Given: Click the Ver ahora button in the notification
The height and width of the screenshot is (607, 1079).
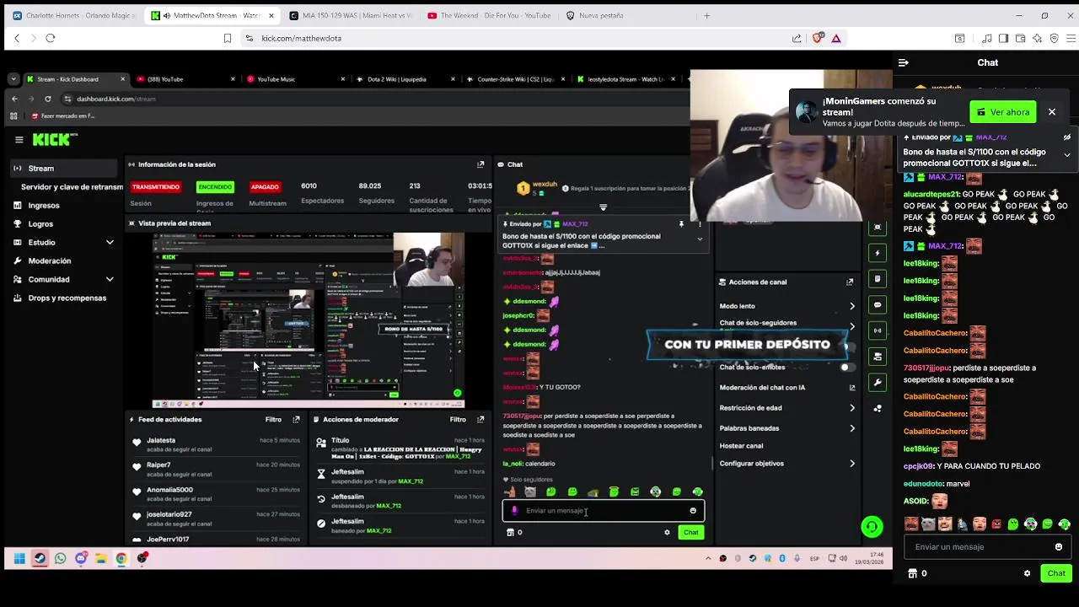Looking at the screenshot, I should click(1002, 112).
